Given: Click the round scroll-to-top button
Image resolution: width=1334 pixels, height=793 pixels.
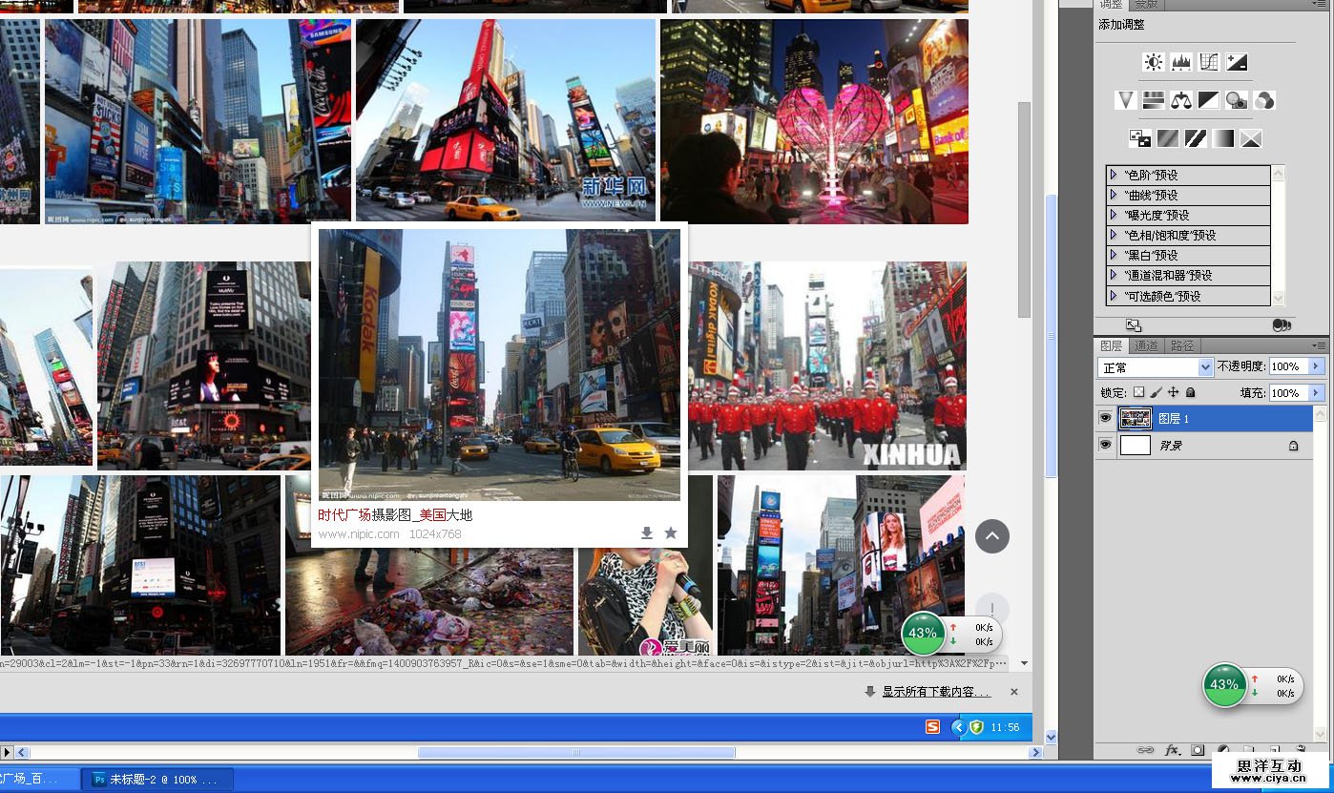Looking at the screenshot, I should click(x=992, y=535).
